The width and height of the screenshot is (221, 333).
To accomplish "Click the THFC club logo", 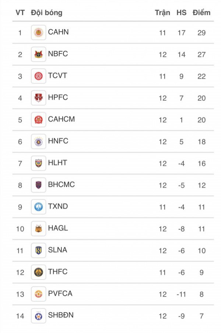I will pyautogui.click(x=38, y=272).
